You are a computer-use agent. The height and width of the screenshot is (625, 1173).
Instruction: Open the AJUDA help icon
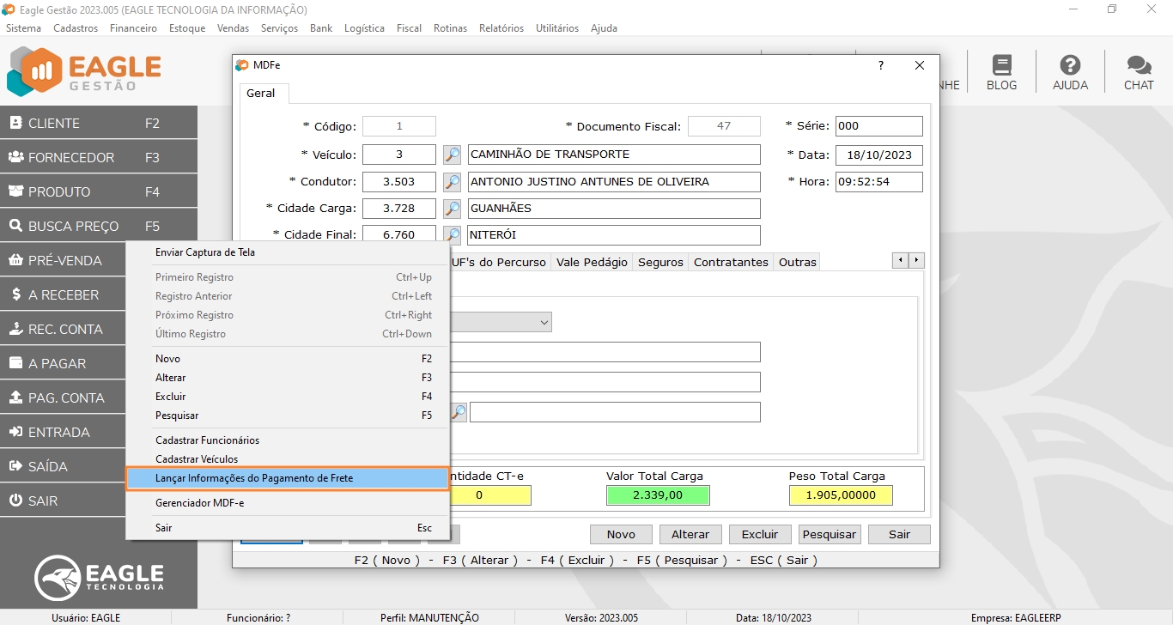click(1070, 72)
